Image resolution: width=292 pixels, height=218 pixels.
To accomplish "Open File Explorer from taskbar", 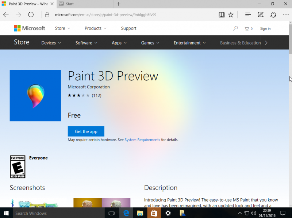I will tap(140, 213).
